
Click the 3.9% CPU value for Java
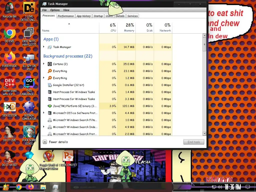(113, 106)
